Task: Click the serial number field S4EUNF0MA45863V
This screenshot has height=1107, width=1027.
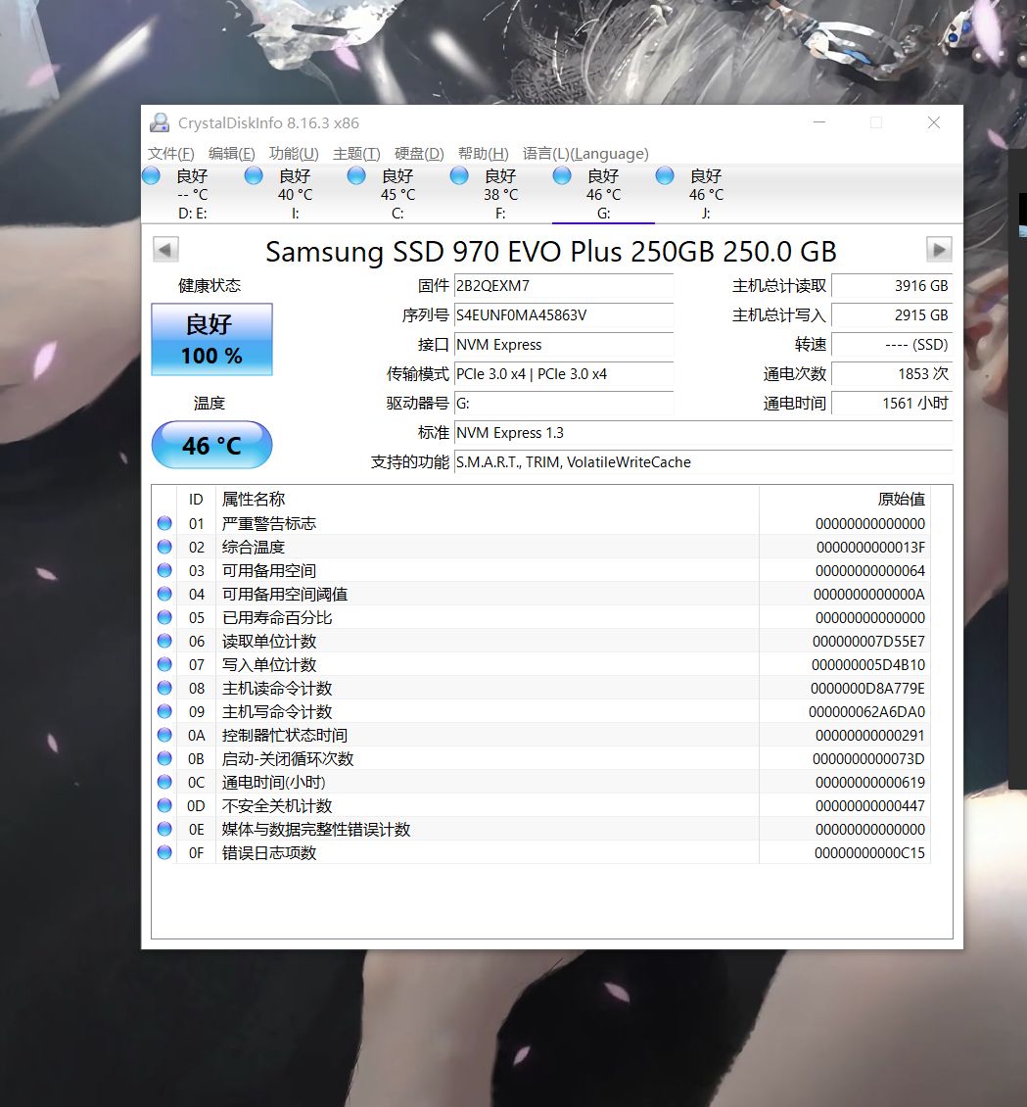Action: 564,315
